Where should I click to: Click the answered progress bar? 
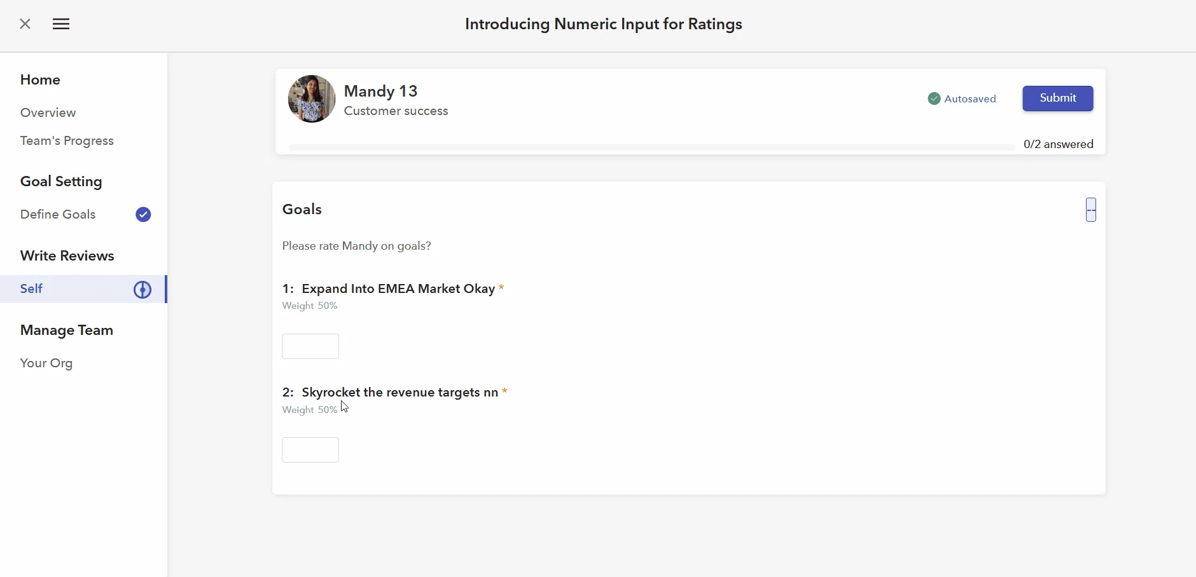tap(651, 147)
